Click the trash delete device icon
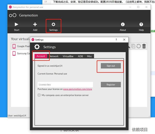 pyautogui.click(x=144, y=46)
